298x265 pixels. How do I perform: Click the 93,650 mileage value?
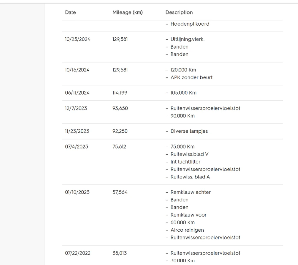point(120,108)
